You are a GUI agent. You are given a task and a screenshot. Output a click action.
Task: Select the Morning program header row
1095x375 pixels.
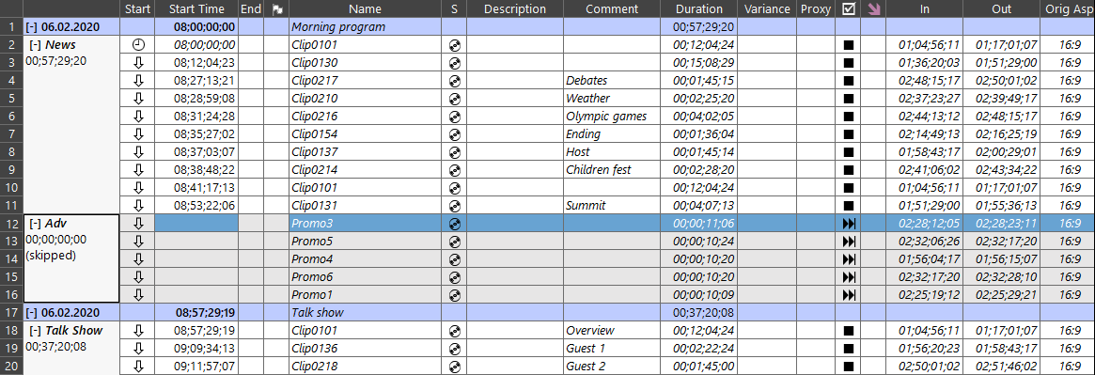[558, 27]
